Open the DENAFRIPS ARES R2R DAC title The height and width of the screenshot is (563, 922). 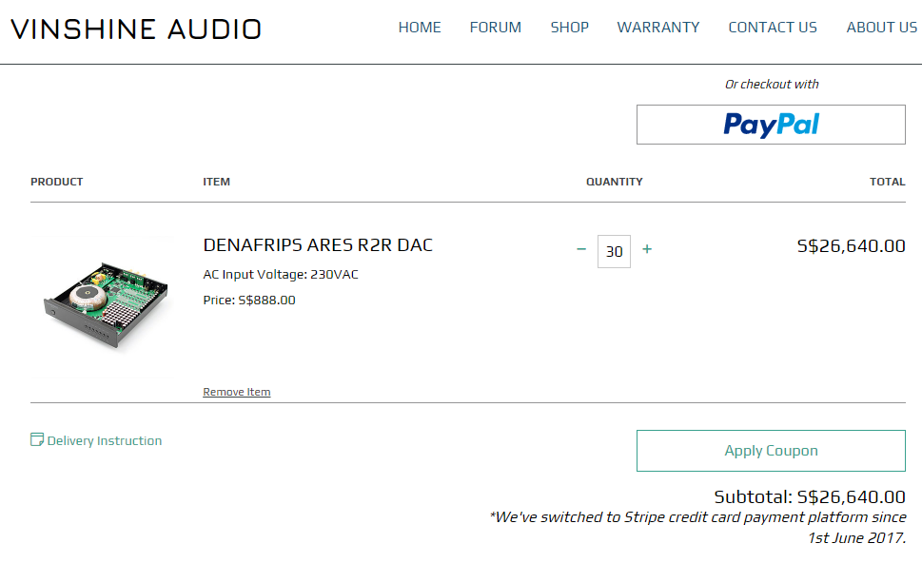[318, 245]
